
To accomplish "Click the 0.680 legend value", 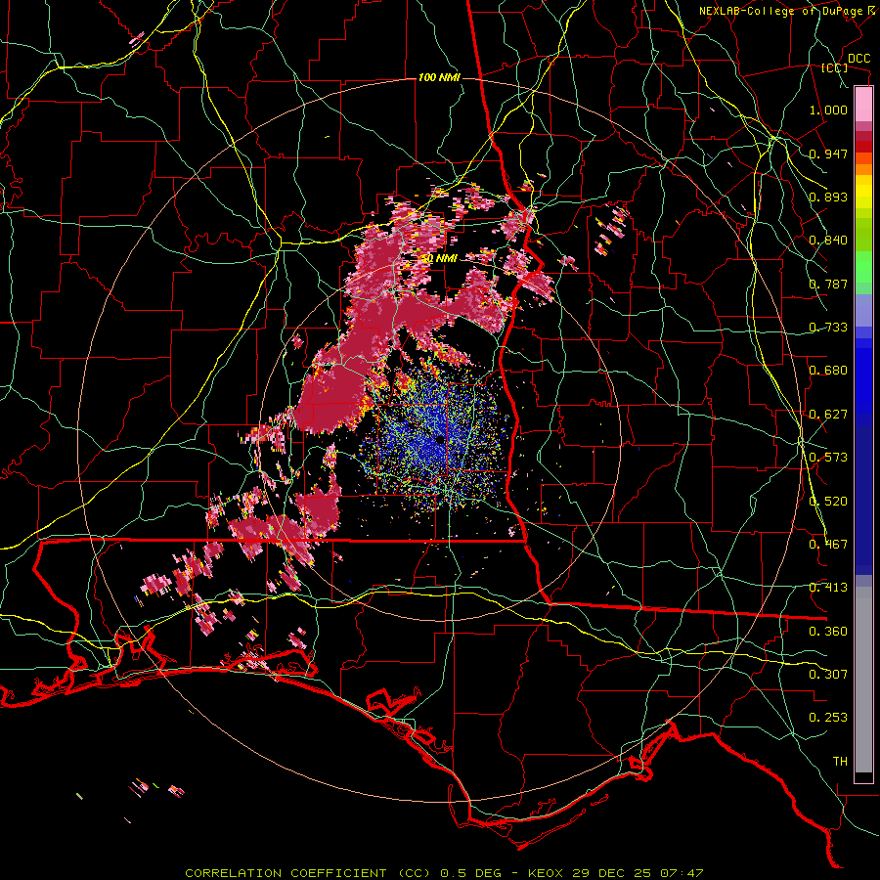I will [828, 371].
